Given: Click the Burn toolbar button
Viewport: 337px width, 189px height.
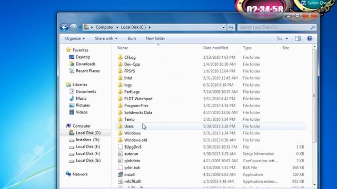Looking at the screenshot, I should click(132, 38).
